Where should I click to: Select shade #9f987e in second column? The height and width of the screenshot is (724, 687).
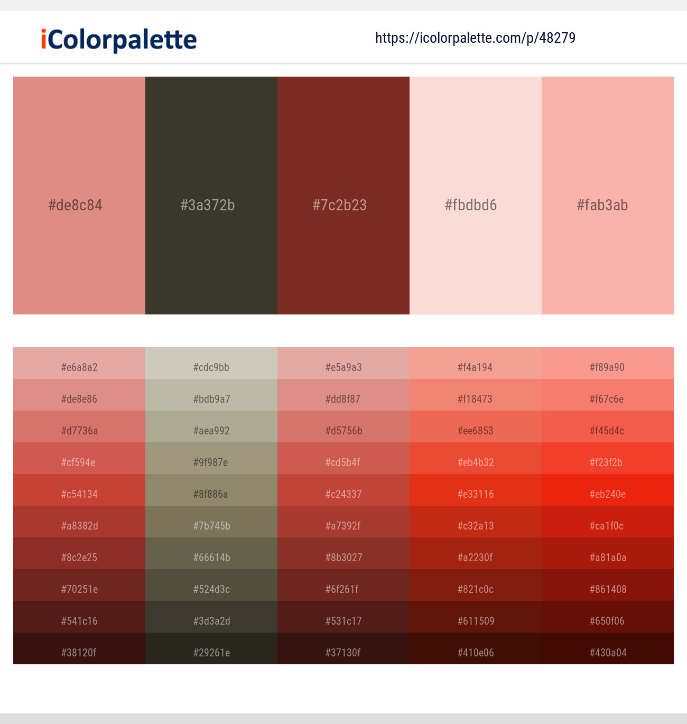tap(211, 462)
